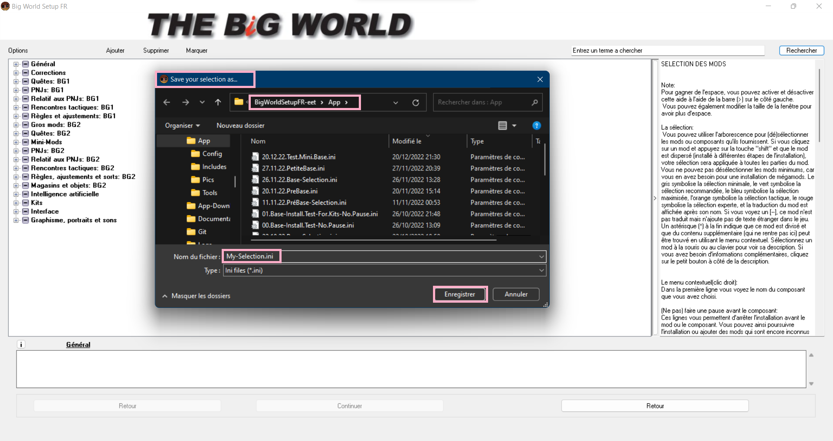Sort by Type column header
This screenshot has height=441, width=833.
[477, 141]
